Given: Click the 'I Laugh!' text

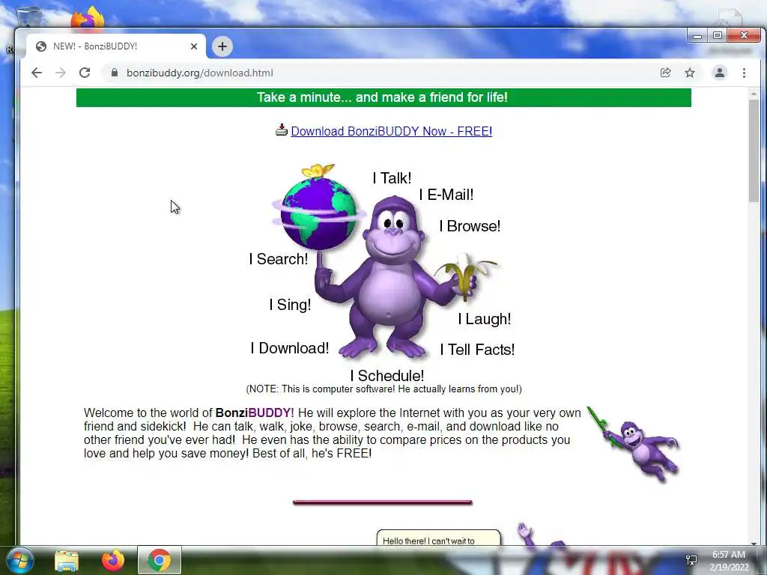Looking at the screenshot, I should click(x=485, y=319).
